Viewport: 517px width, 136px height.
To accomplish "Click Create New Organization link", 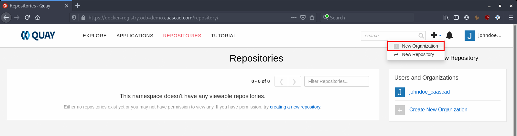I will [x=438, y=110].
